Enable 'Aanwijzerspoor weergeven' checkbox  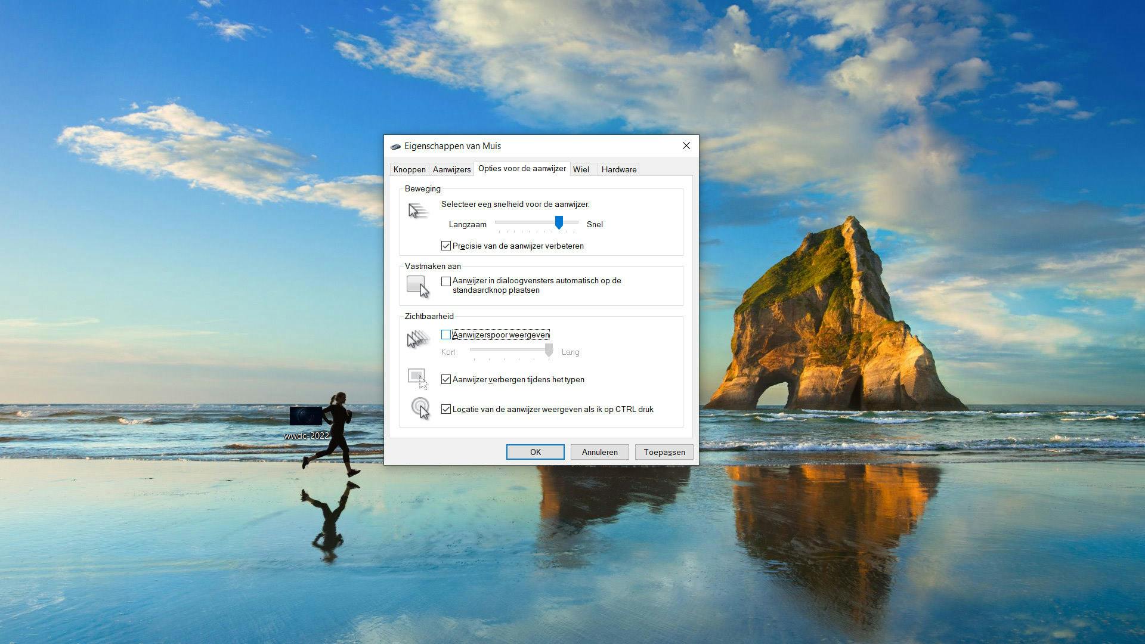446,335
